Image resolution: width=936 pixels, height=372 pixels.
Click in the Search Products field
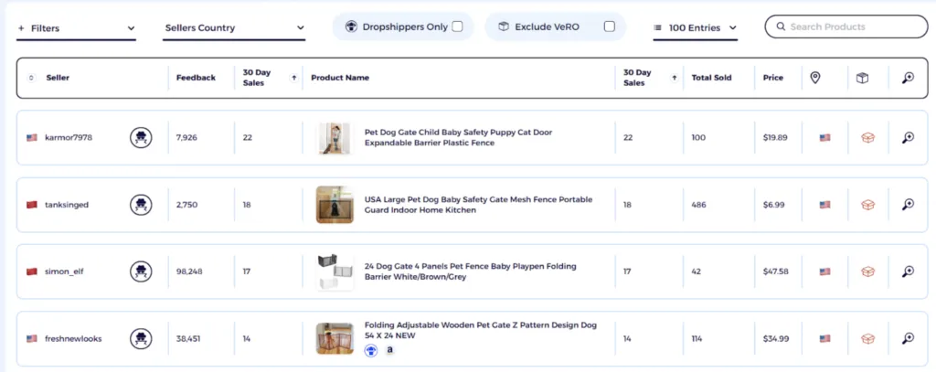tap(846, 27)
